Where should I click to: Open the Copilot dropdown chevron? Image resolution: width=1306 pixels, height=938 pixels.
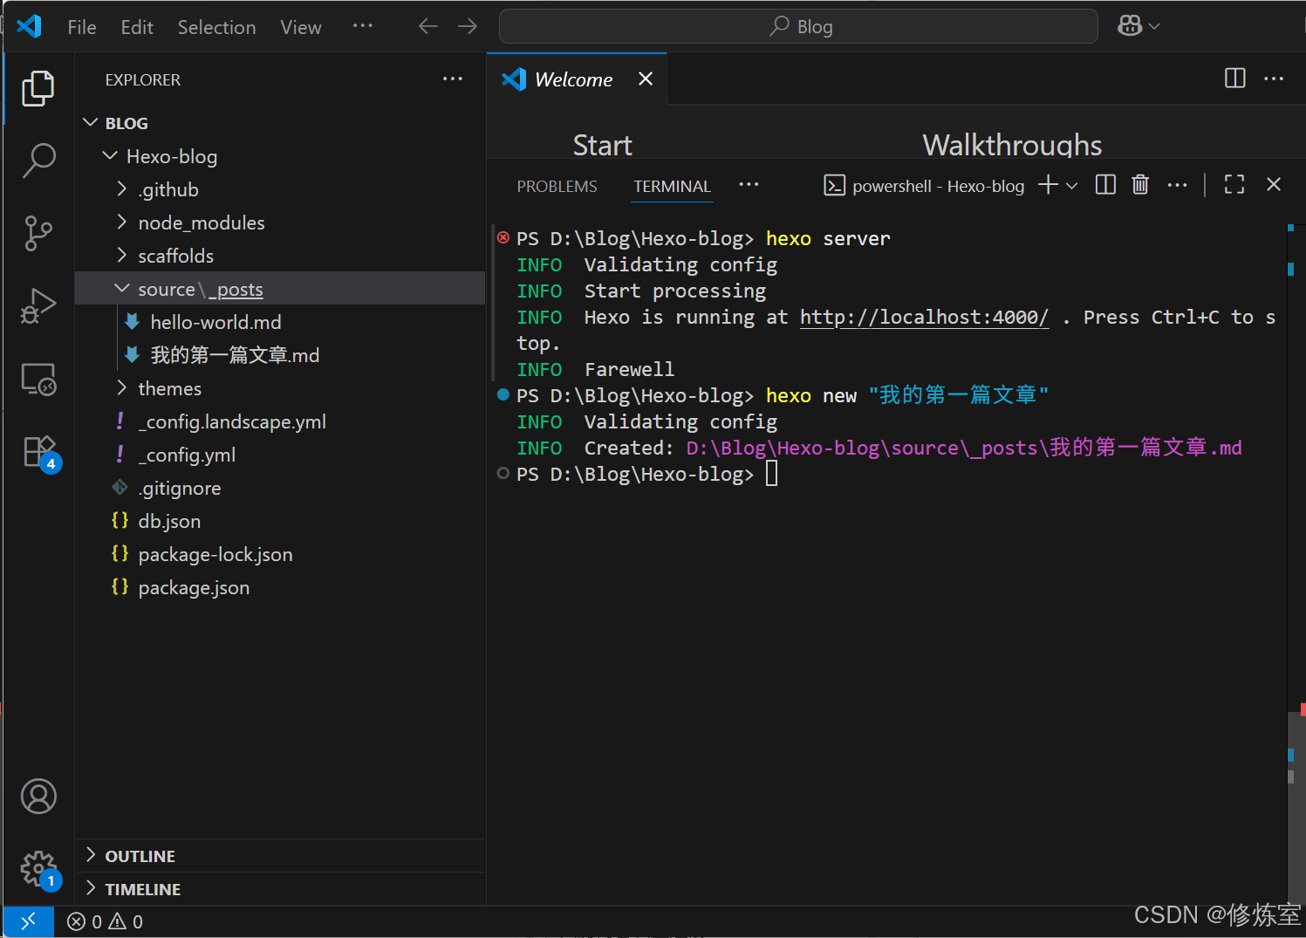(x=1154, y=26)
